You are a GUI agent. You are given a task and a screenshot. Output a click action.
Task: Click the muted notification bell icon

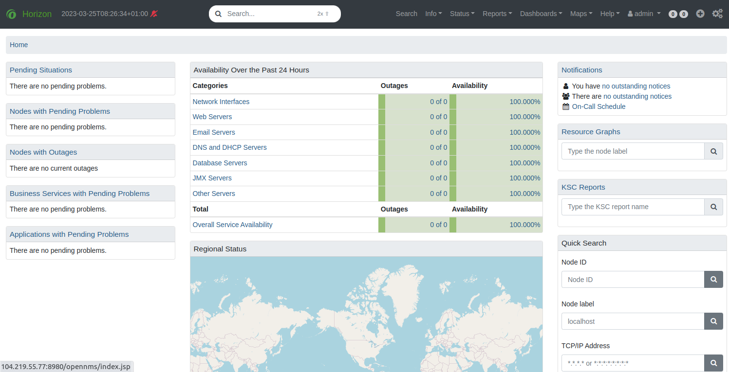(154, 14)
